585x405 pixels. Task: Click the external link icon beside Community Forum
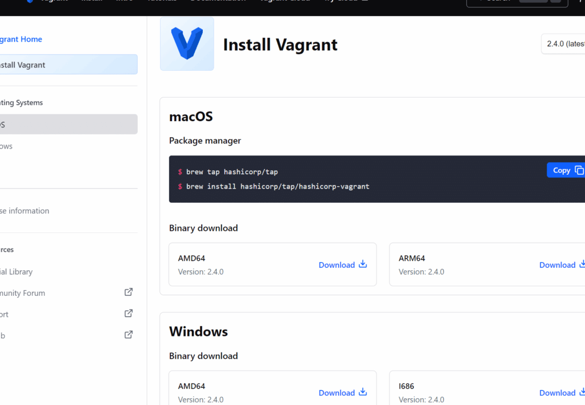click(129, 292)
